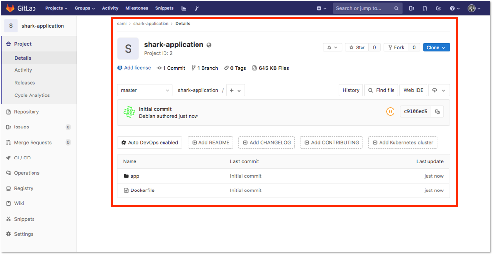This screenshot has width=493, height=255.
Task: Open the new item plus dropdown
Action: click(x=321, y=9)
